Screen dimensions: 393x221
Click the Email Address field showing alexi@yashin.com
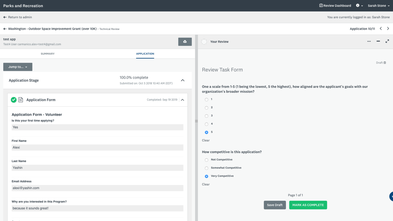click(97, 188)
